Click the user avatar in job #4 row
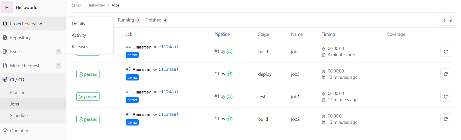Image resolution: width=461 pixels, height=140 pixels. (x=229, y=51)
